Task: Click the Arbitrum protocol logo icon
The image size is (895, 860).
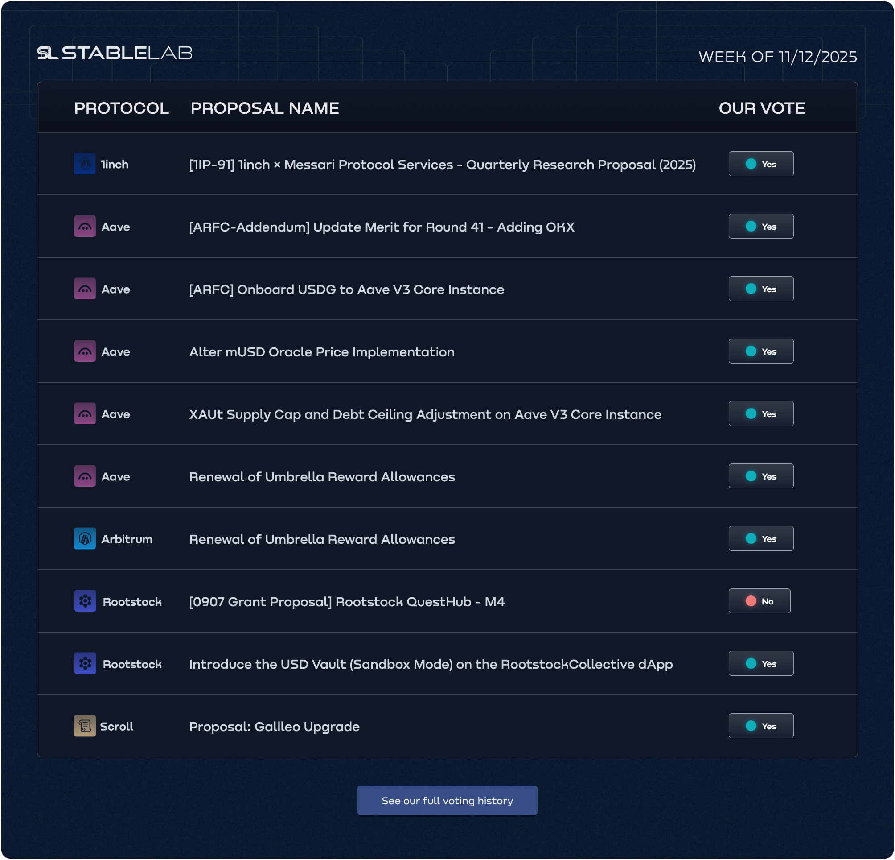Action: pyautogui.click(x=85, y=539)
